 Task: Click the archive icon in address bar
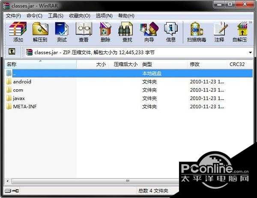[29, 52]
